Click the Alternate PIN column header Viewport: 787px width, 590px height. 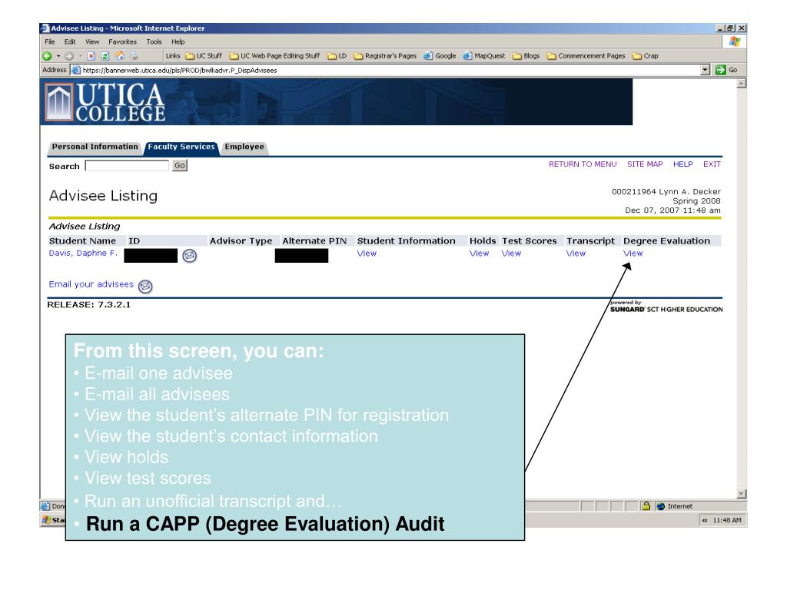314,241
